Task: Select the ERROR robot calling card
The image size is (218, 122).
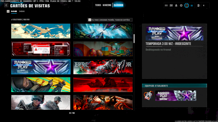Action: click(x=103, y=67)
